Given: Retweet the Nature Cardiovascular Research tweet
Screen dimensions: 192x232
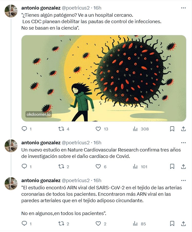Looking at the screenshot, I should click(x=61, y=167).
